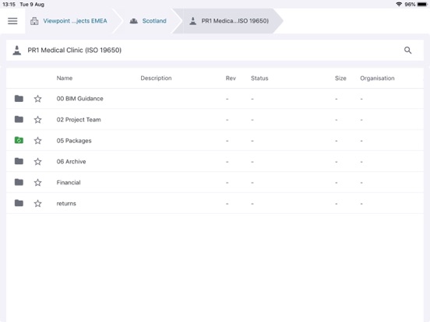The height and width of the screenshot is (322, 430).
Task: Click the Viewpoint enterprise building icon
Action: click(x=34, y=21)
